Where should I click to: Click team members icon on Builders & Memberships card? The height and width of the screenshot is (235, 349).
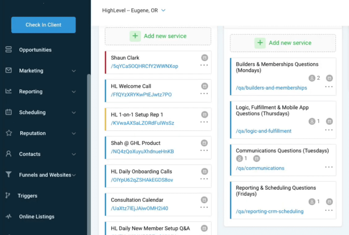click(x=312, y=78)
